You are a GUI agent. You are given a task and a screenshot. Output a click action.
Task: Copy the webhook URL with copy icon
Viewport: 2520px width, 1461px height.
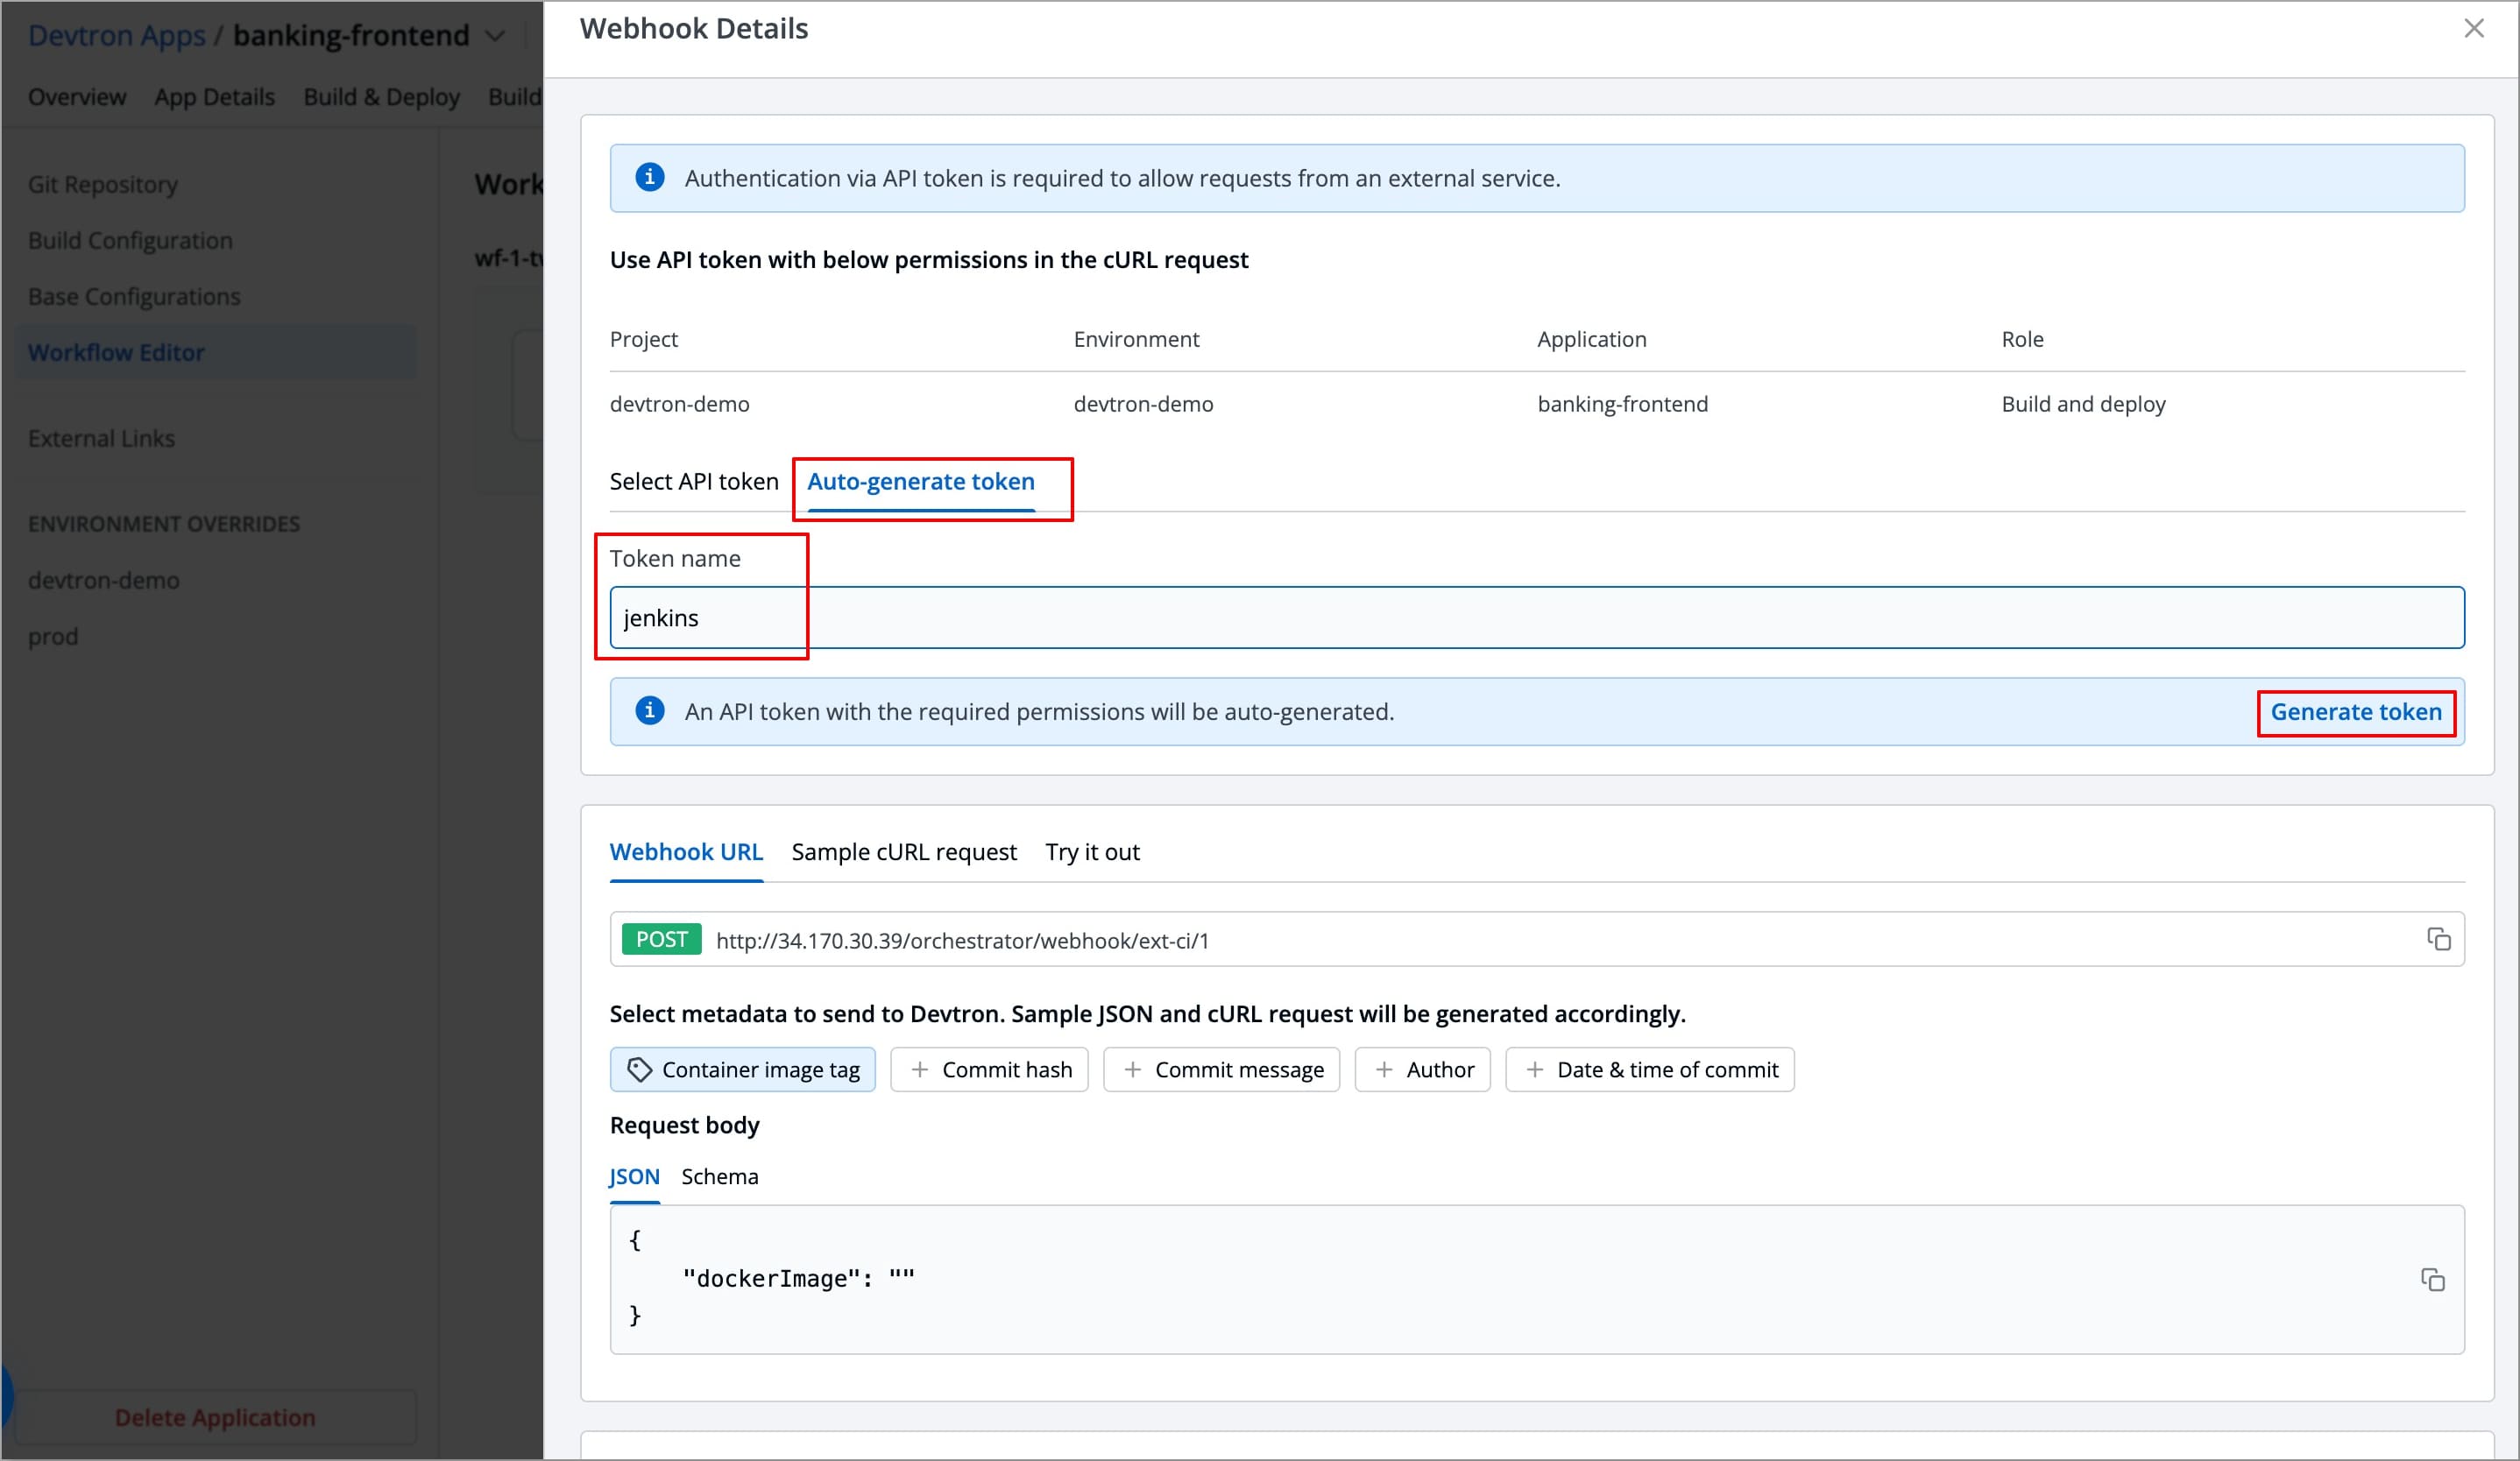[2438, 939]
